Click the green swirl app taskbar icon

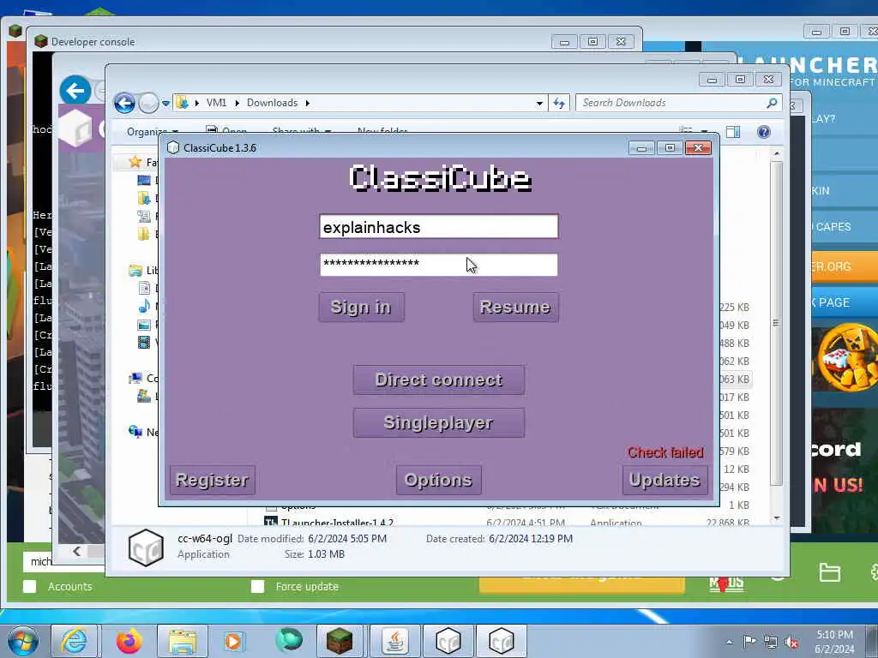pos(289,640)
